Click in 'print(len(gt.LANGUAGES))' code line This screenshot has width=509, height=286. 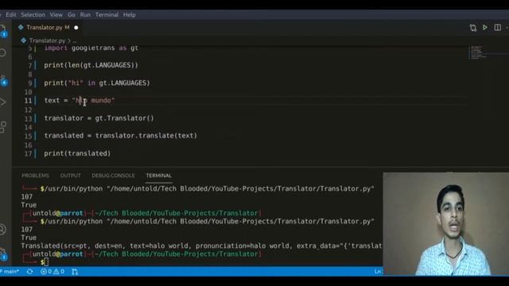[x=91, y=65]
